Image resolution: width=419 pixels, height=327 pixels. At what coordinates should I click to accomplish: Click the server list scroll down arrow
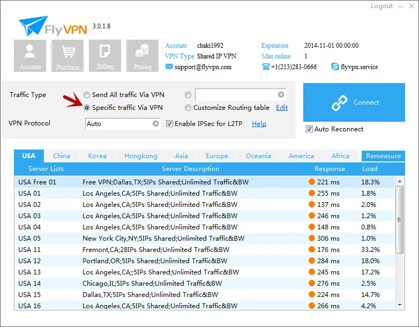click(x=400, y=305)
